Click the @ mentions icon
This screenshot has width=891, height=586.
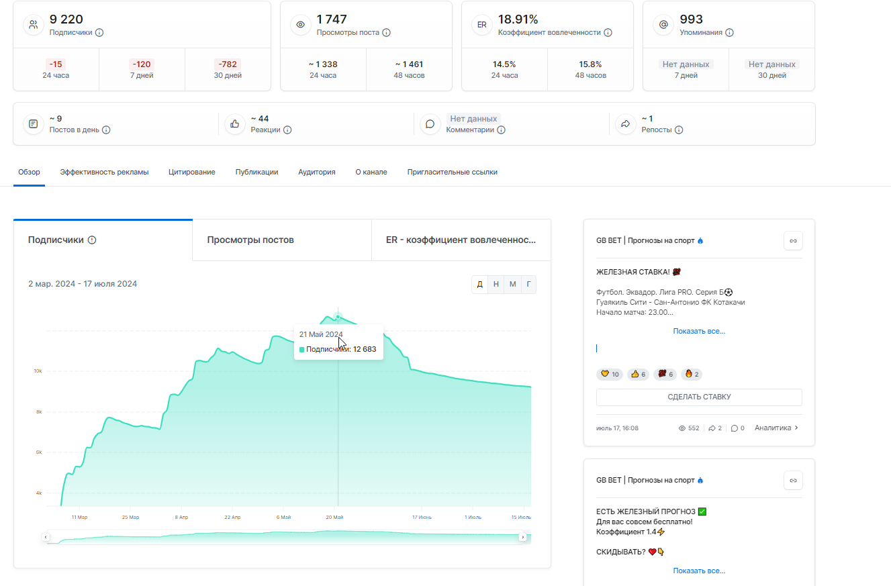point(663,25)
